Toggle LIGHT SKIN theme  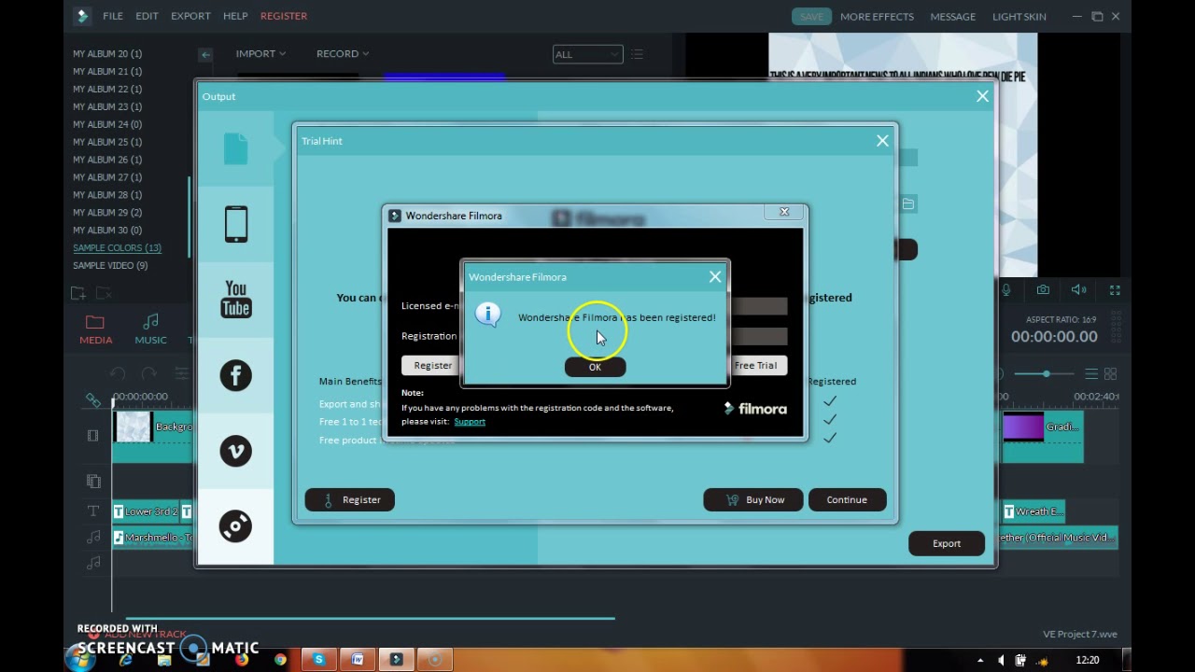pyautogui.click(x=1019, y=16)
